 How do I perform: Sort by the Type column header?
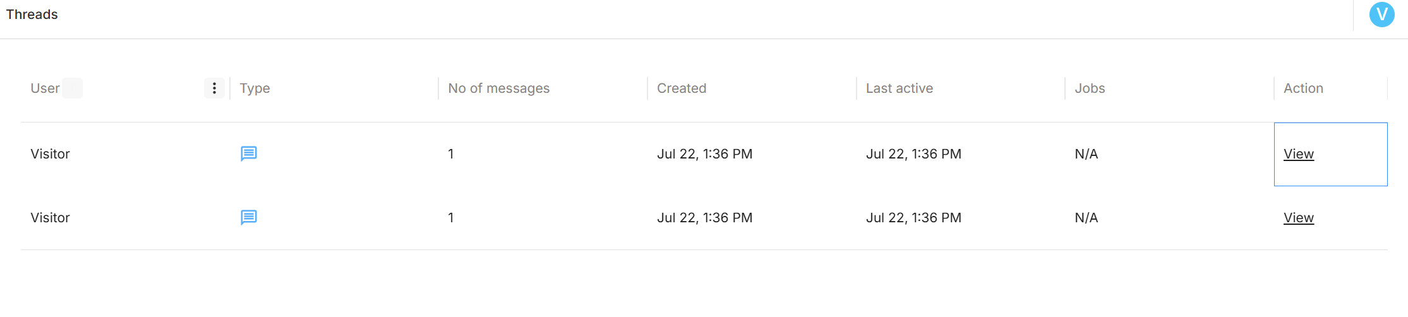coord(255,88)
